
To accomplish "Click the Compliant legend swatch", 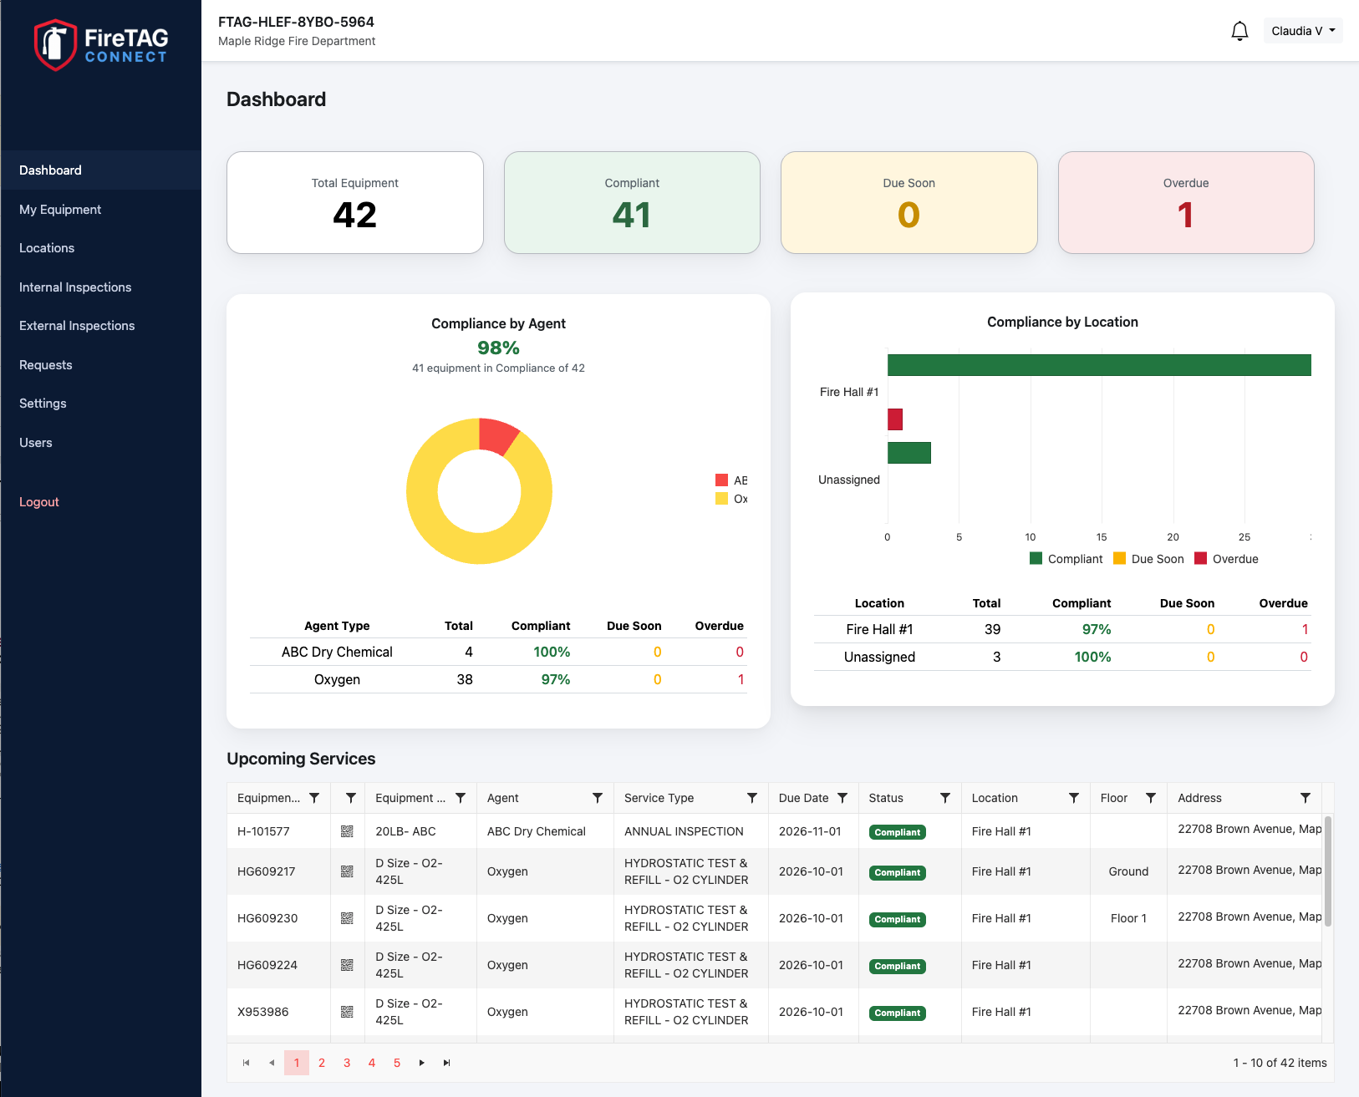I will pos(1036,559).
